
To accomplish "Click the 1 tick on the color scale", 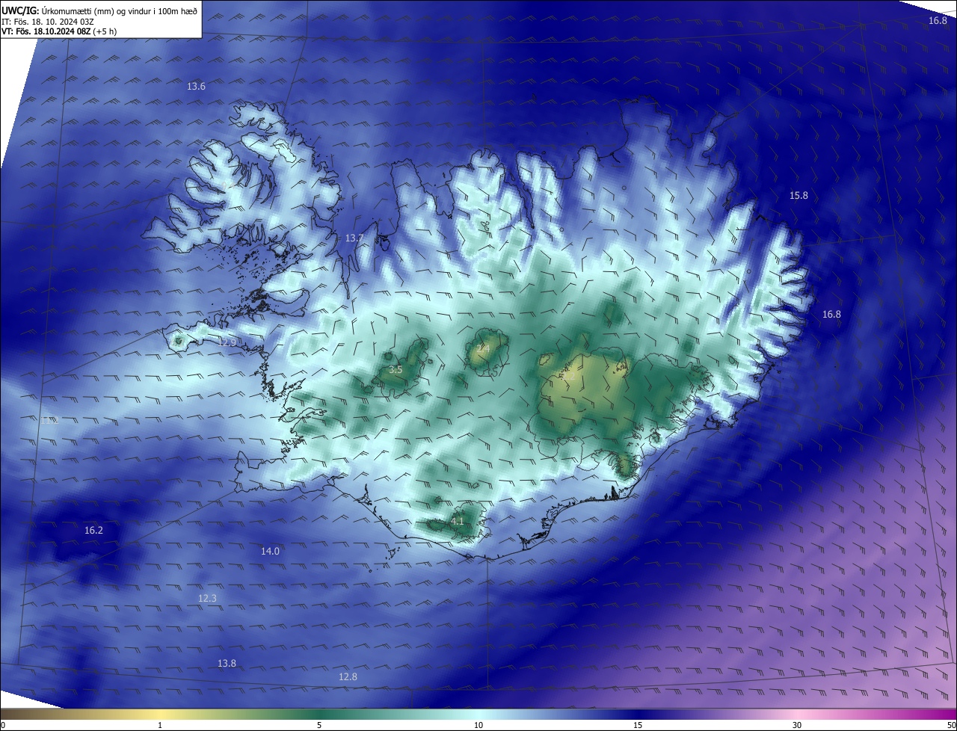I will 160,725.
